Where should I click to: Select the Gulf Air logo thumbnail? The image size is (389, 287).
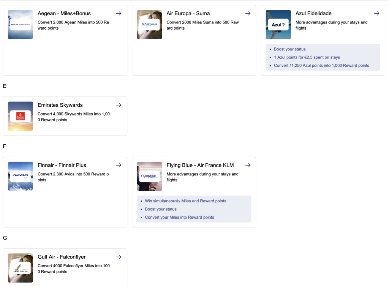(x=21, y=268)
